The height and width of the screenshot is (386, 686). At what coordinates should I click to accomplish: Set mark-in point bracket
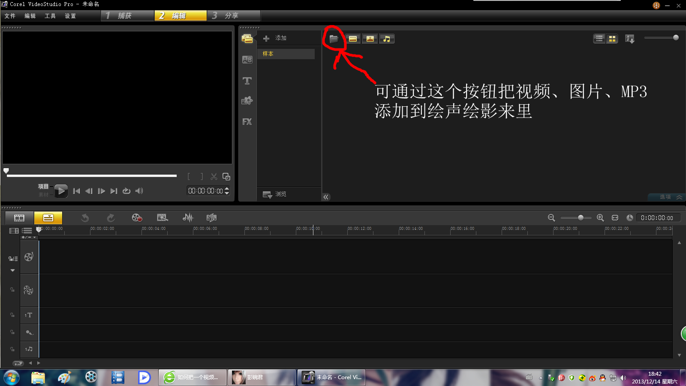pyautogui.click(x=189, y=177)
